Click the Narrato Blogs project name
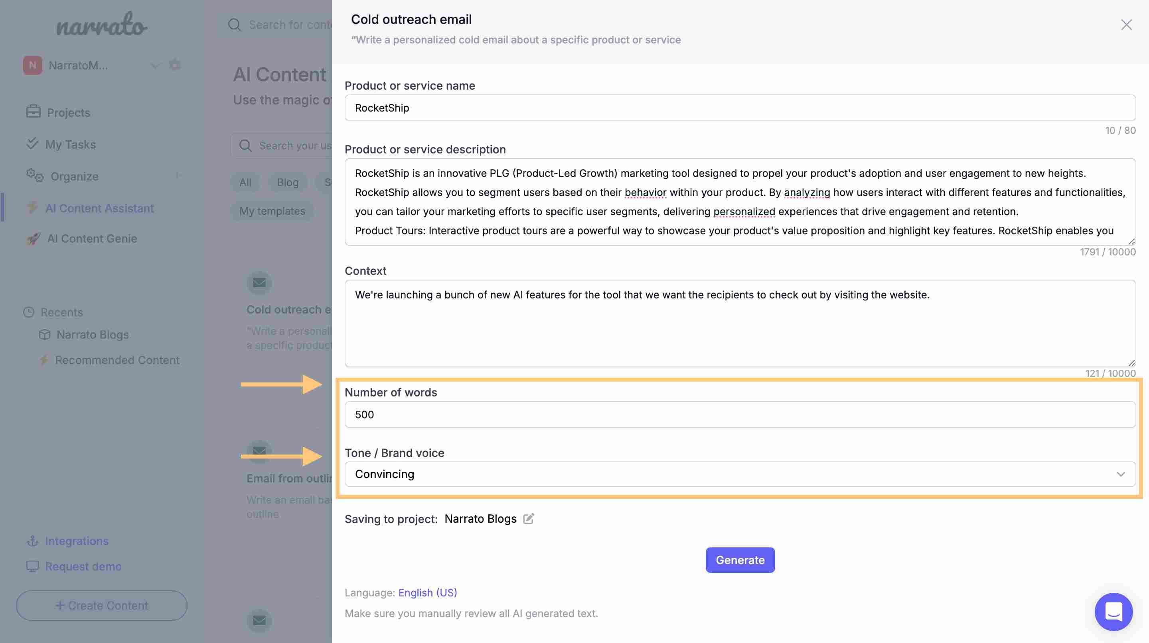The width and height of the screenshot is (1149, 643). coord(480,519)
